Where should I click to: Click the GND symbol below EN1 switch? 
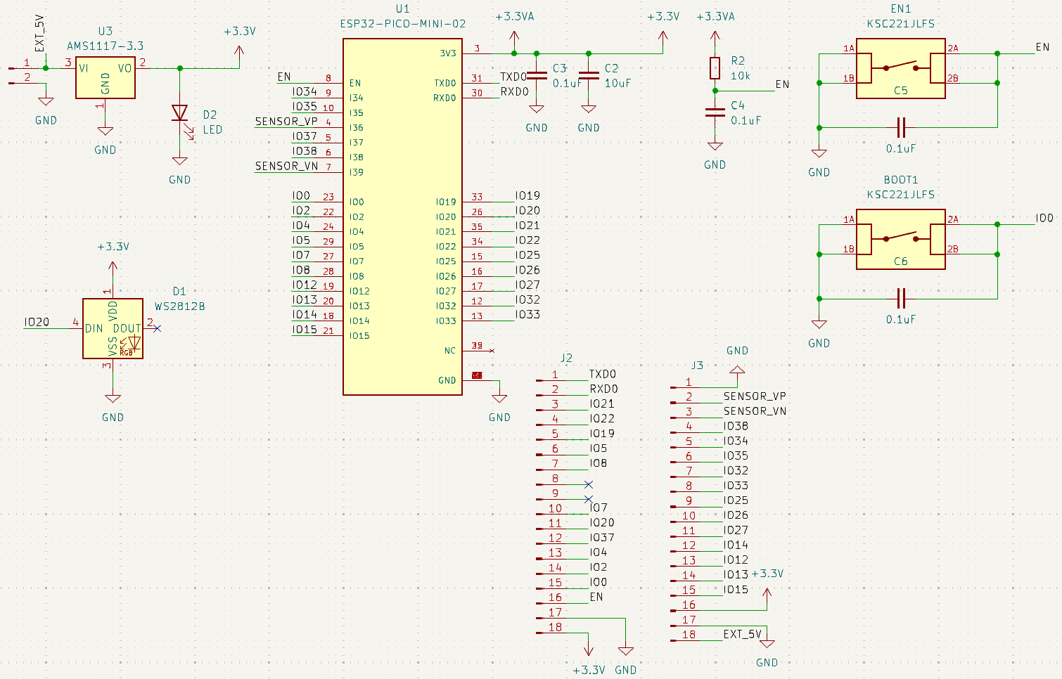819,153
